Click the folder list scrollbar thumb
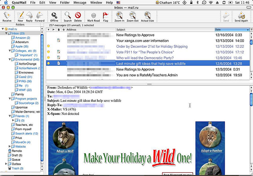The image size is (253, 176). click(x=42, y=98)
